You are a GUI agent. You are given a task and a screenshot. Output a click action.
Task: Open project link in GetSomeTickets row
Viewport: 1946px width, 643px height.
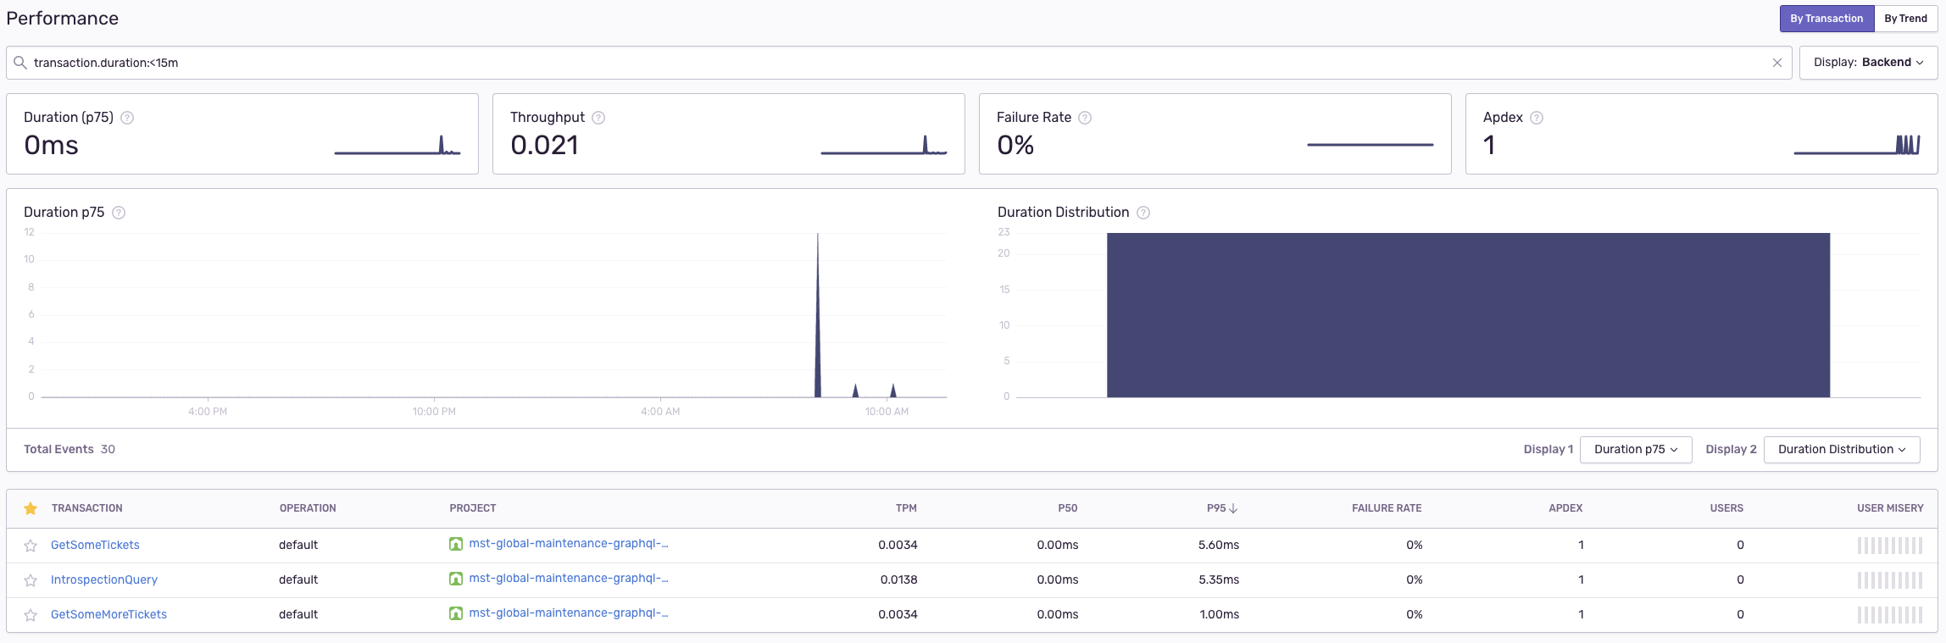tap(569, 544)
